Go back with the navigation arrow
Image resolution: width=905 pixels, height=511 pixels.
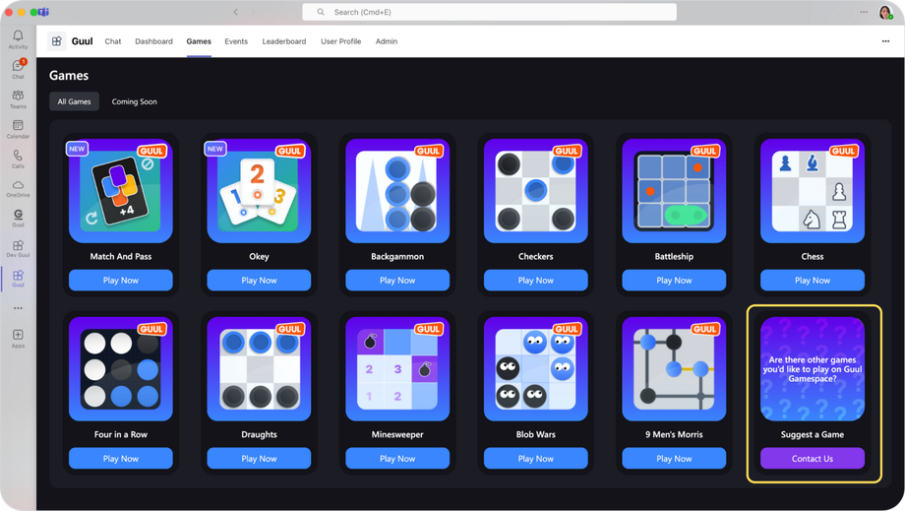(x=235, y=12)
